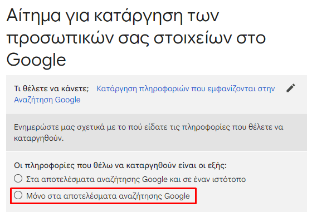Click the word 'Κατάργηση' starting the blue link

(116, 88)
